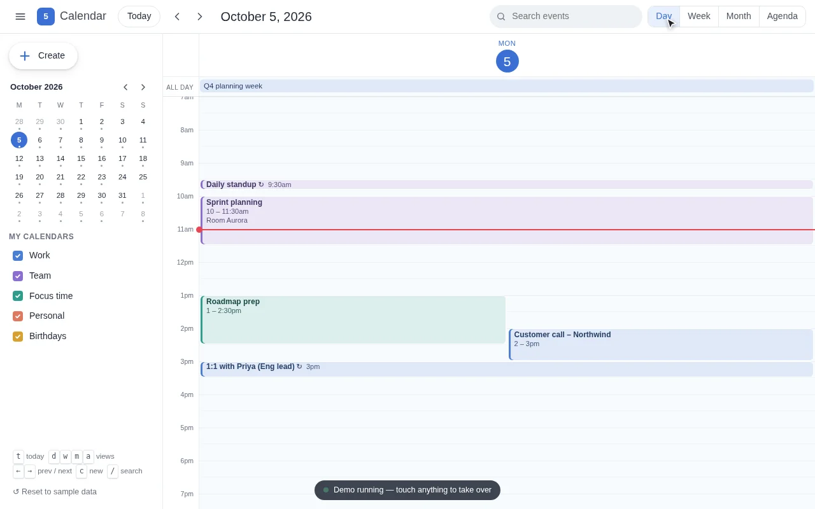Image resolution: width=815 pixels, height=509 pixels.
Task: Click the '/' search shortcut key hint
Action: tap(113, 471)
